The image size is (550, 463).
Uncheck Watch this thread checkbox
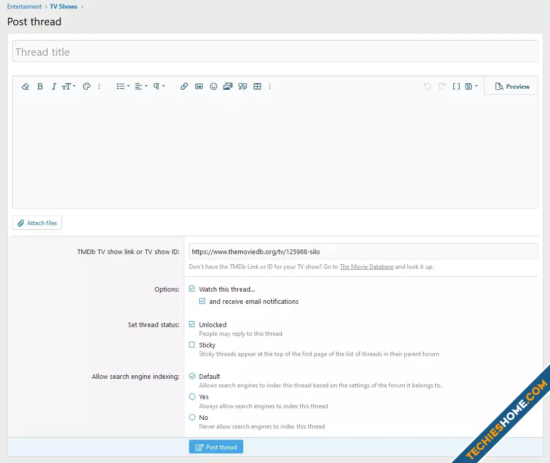tap(192, 289)
